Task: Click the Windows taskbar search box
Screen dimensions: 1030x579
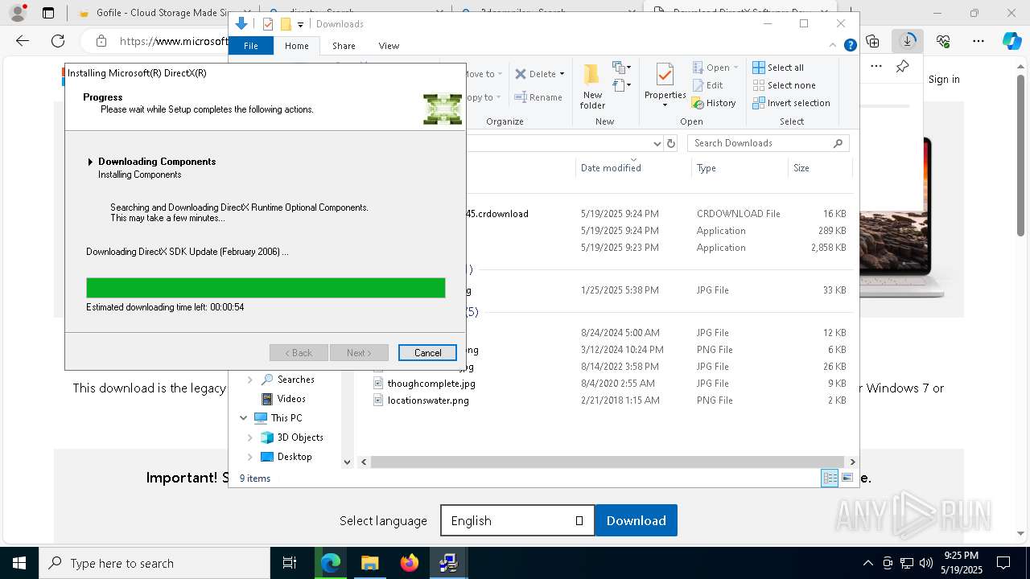Action: [x=154, y=563]
